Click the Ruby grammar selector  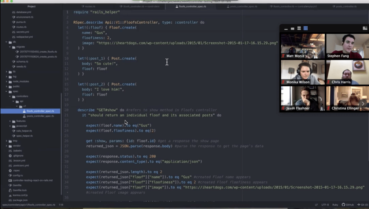(x=335, y=205)
